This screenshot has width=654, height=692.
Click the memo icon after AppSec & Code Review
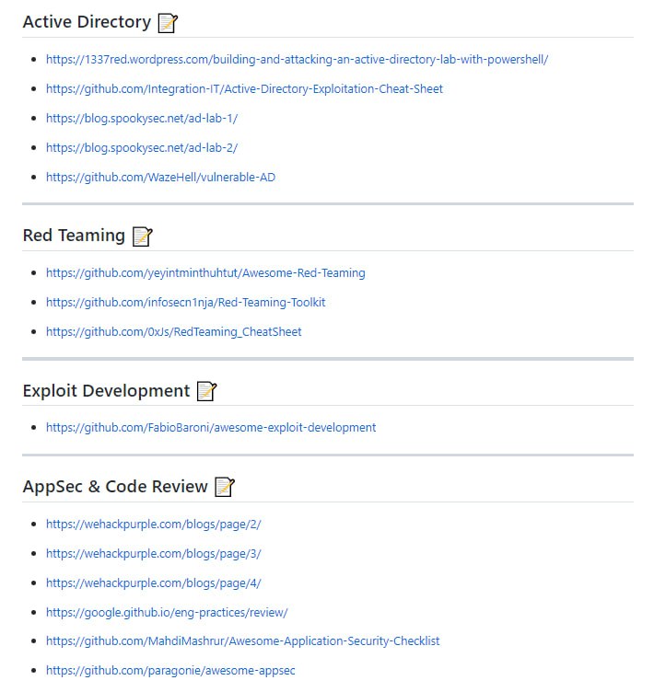coord(225,488)
